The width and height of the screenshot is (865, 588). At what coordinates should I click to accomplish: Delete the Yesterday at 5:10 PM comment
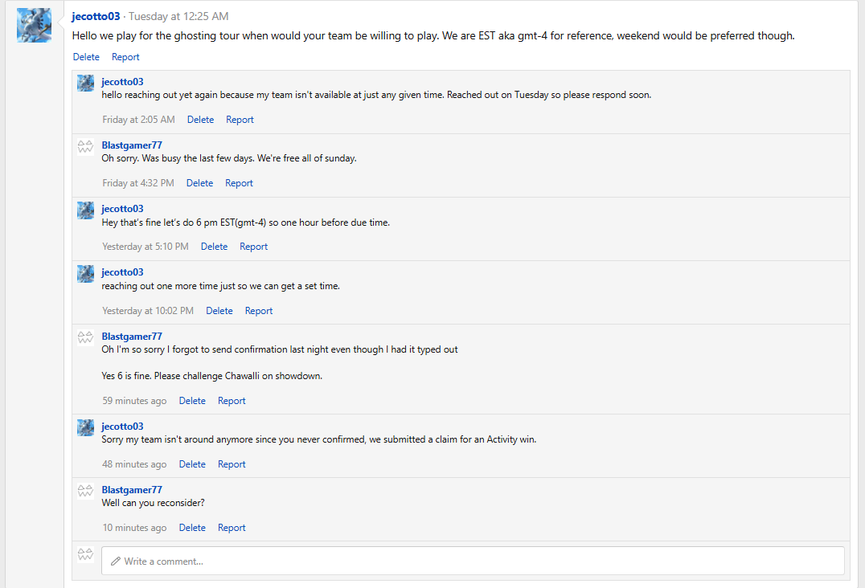[214, 247]
